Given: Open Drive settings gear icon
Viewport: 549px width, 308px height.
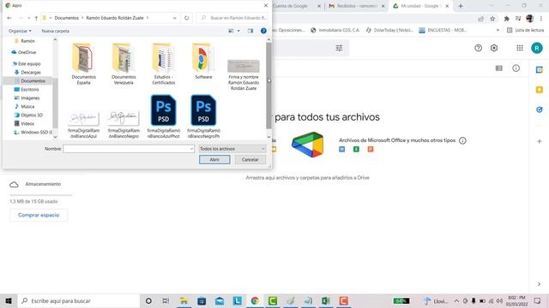Looking at the screenshot, I should 494,48.
